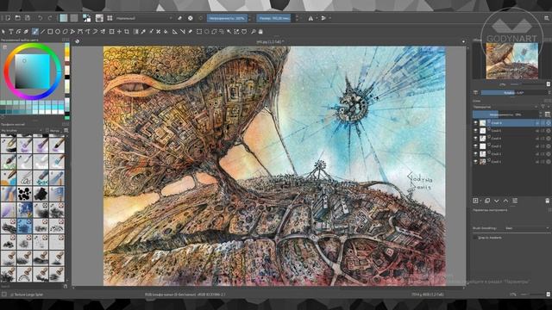Add a new paint layer
Image resolution: width=552 pixels, height=310 pixels.
475,201
